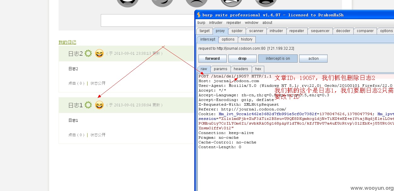Click the Connection: keep-alive line

[226, 133]
